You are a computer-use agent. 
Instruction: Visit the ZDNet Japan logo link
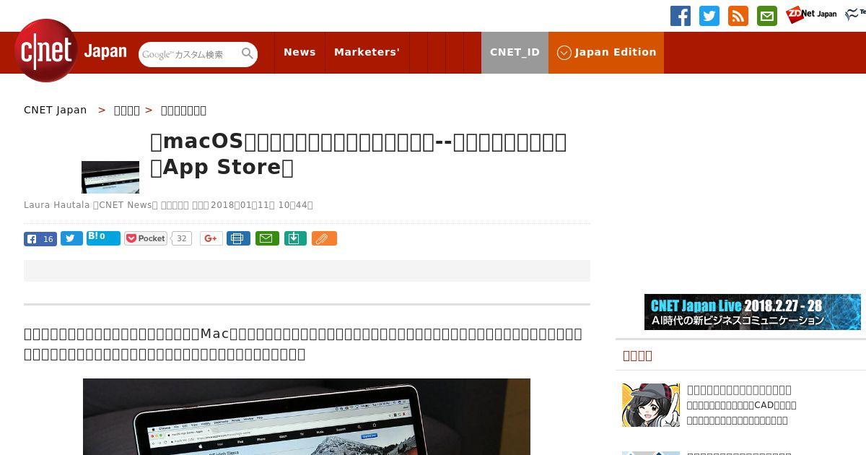pos(811,14)
